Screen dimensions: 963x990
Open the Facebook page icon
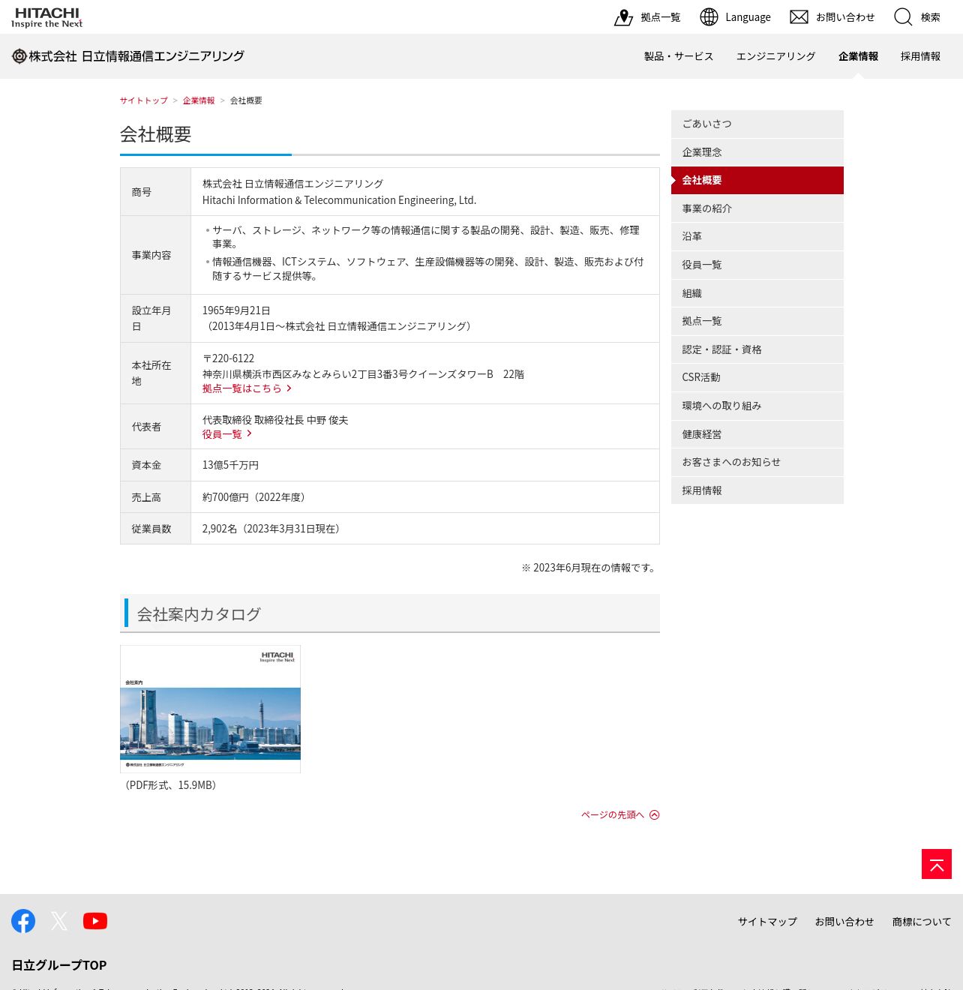pyautogui.click(x=23, y=921)
